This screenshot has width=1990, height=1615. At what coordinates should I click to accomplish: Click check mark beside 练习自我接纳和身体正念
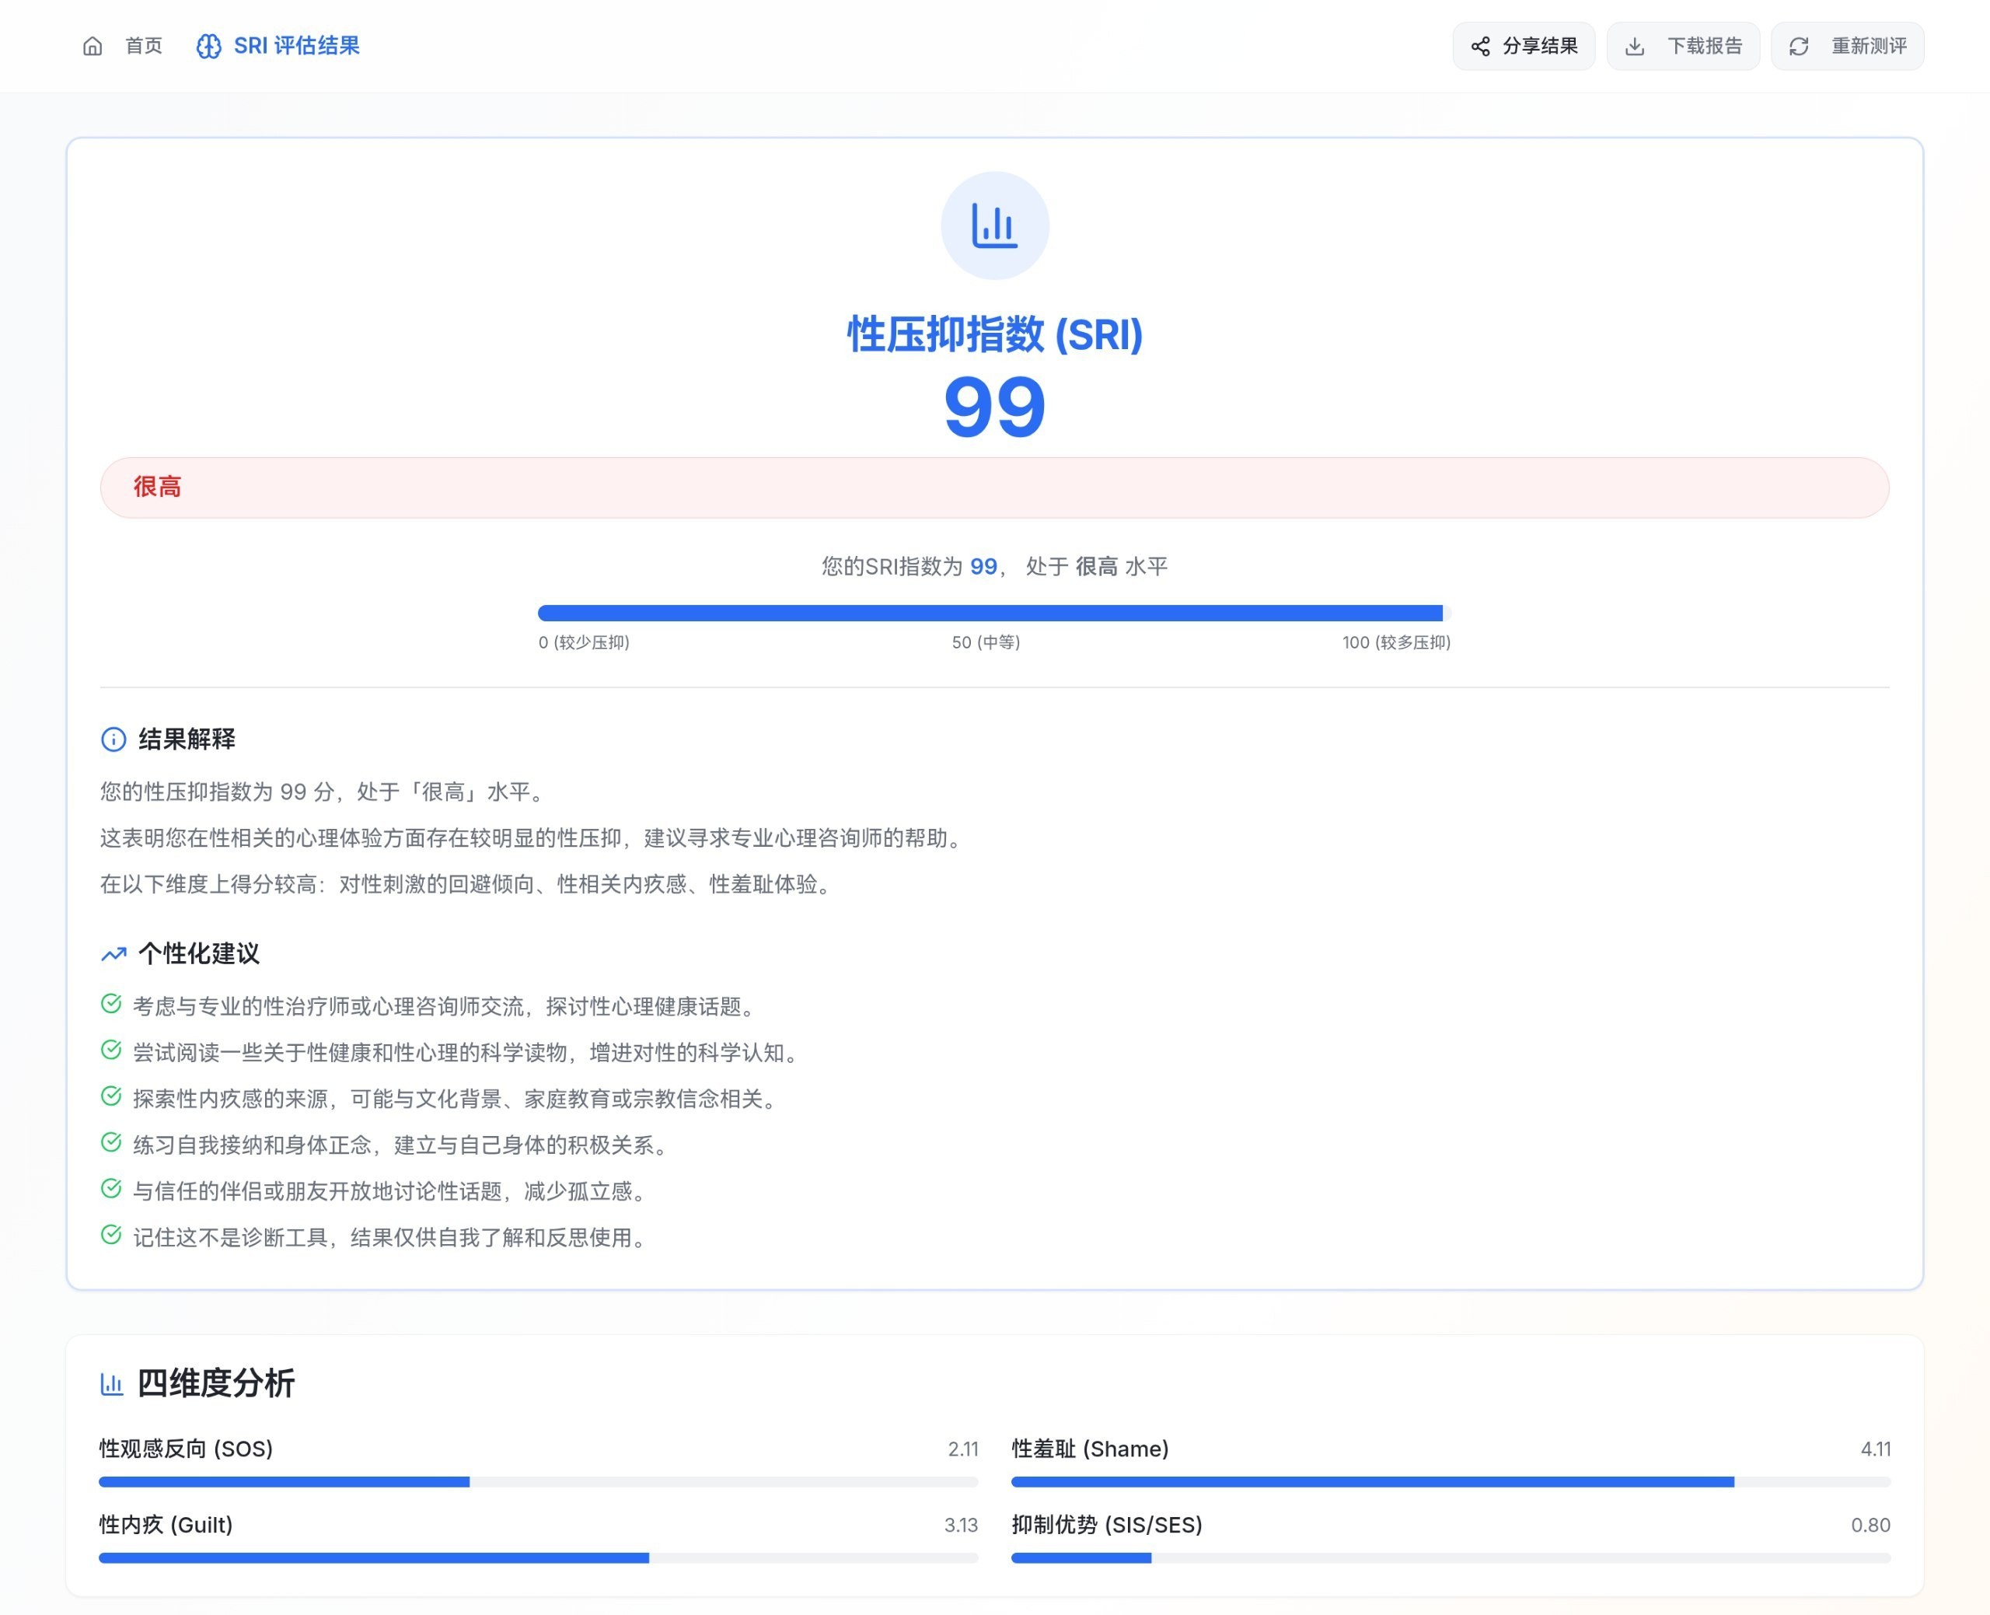point(110,1142)
